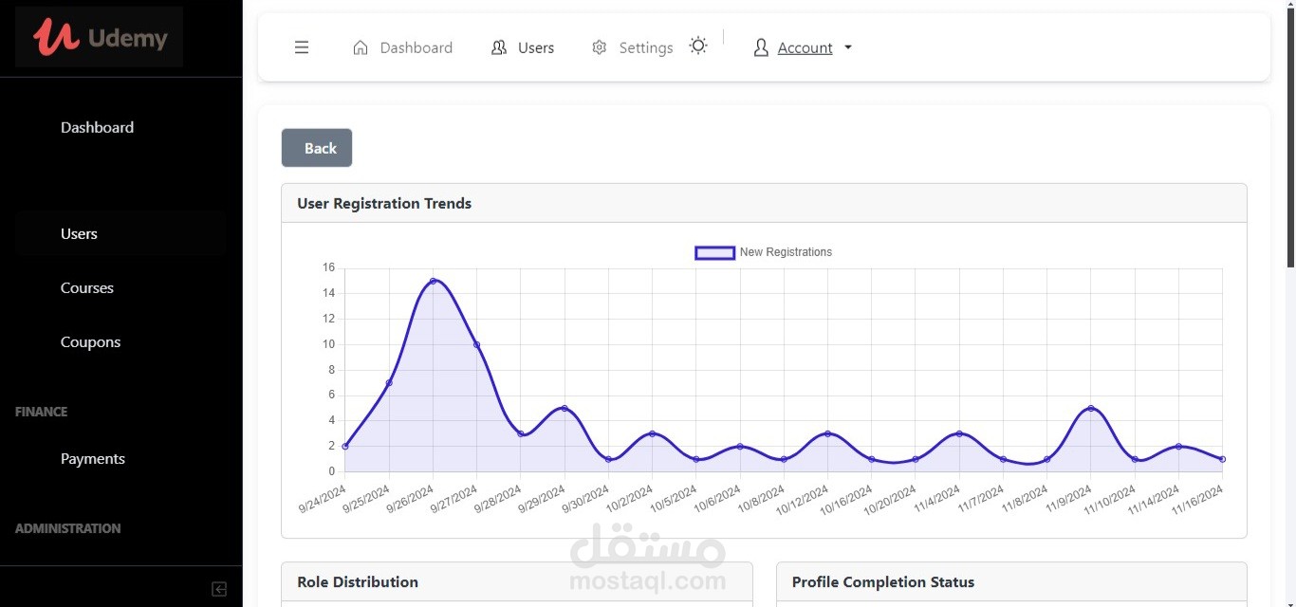
Task: Click the Settings link in top navbar
Action: (645, 47)
